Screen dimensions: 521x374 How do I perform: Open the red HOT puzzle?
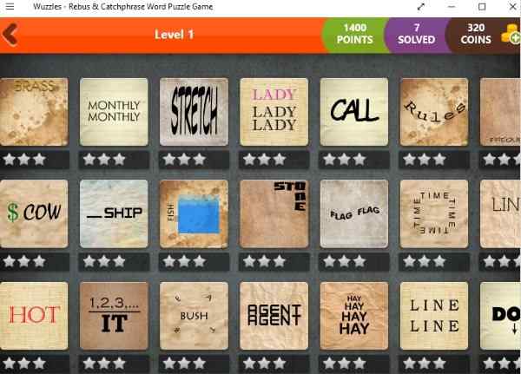click(34, 316)
